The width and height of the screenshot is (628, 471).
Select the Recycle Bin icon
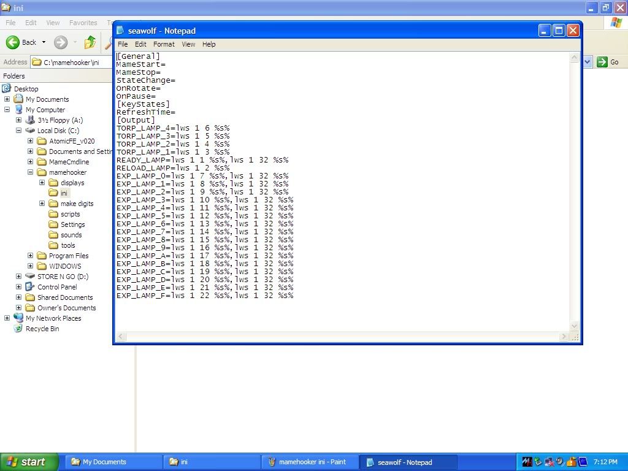click(18, 328)
